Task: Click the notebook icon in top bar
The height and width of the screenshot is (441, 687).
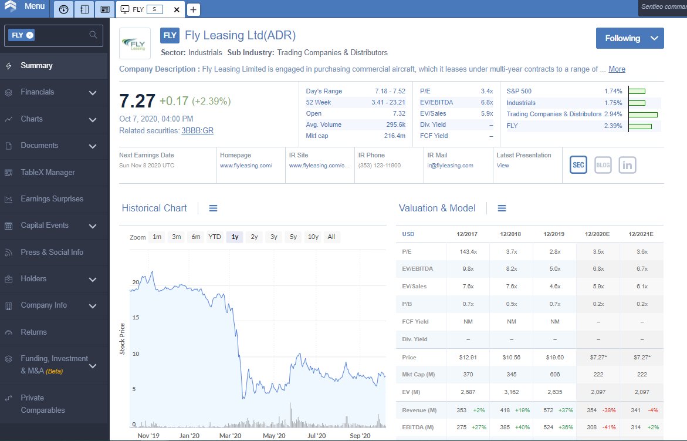Action: pos(84,9)
